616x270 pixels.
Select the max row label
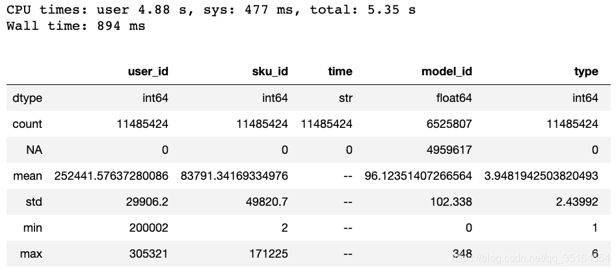(x=31, y=254)
